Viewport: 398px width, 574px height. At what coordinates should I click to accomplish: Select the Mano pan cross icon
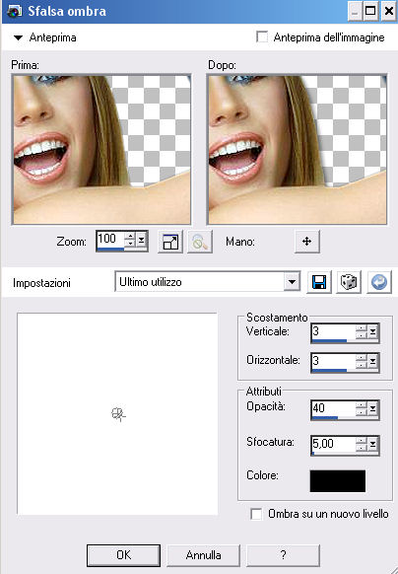point(307,242)
